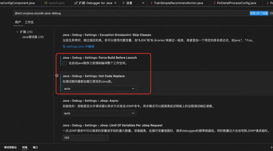Switch to the 工作区 settings tab
This screenshot has width=273, height=151.
click(29, 22)
